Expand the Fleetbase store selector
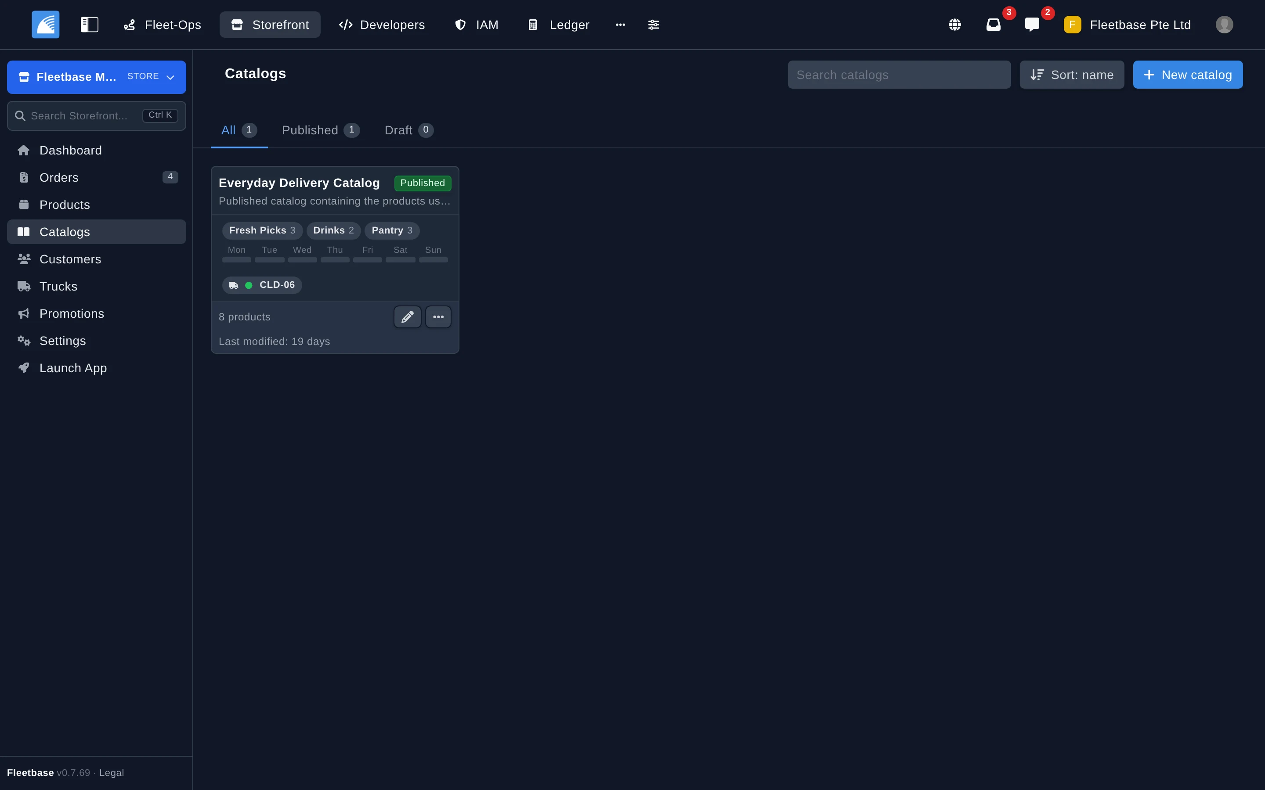1265x790 pixels. 97,77
